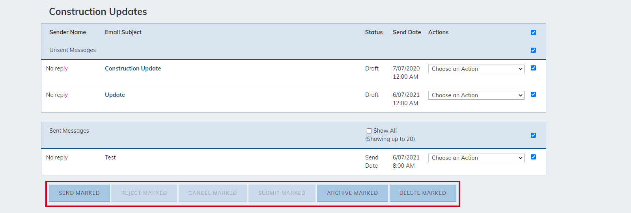Open action dropdown for Construction Update
The width and height of the screenshot is (631, 213).
pos(476,69)
